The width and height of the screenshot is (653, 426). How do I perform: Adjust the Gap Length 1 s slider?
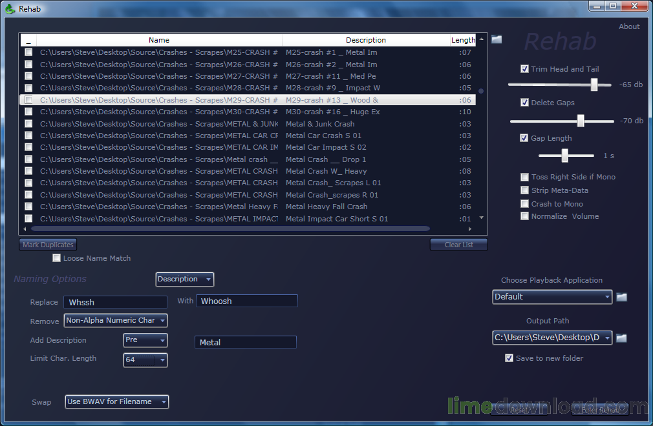(564, 156)
